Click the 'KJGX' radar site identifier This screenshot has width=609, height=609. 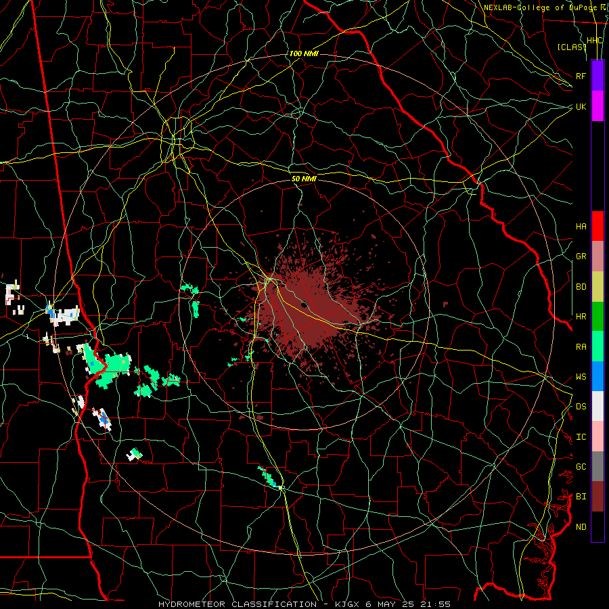click(347, 604)
